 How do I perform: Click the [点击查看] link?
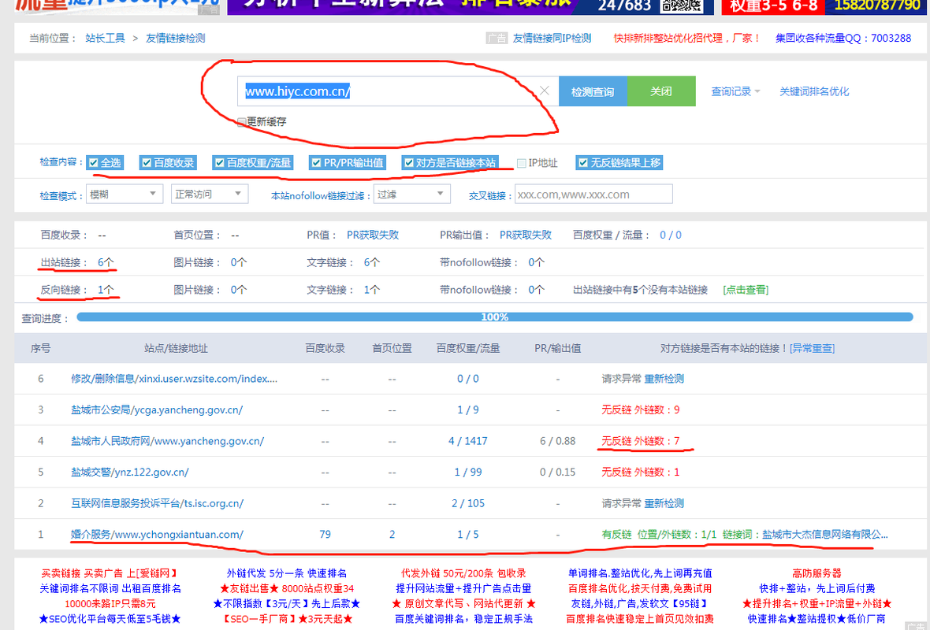tap(746, 290)
